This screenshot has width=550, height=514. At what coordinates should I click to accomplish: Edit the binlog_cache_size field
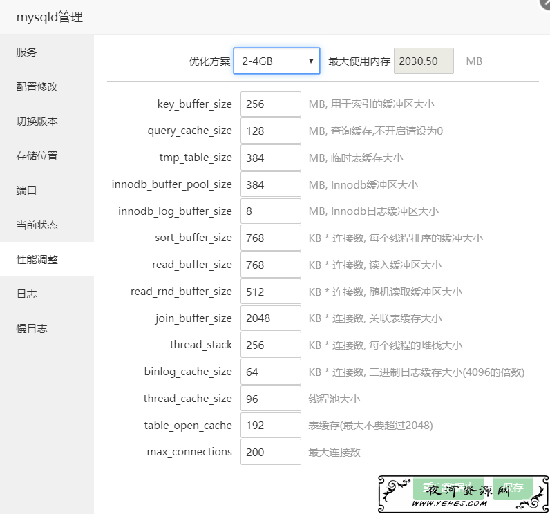[271, 372]
